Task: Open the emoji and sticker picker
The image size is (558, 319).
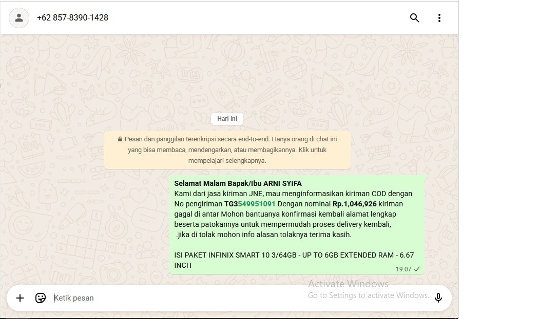Action: coord(41,298)
